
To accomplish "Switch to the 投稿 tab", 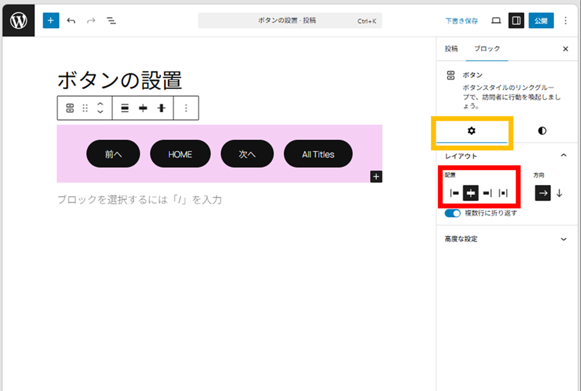I will pos(451,48).
